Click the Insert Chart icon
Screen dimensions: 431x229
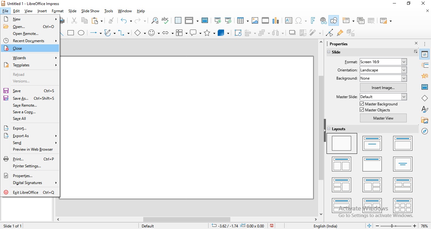pos(276,21)
